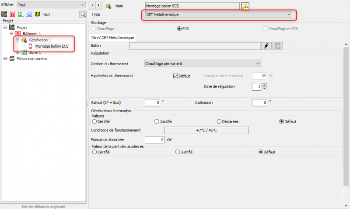The image size is (350, 209).
Task: Open the Gestion du thermostat dropdown
Action: [x=202, y=64]
